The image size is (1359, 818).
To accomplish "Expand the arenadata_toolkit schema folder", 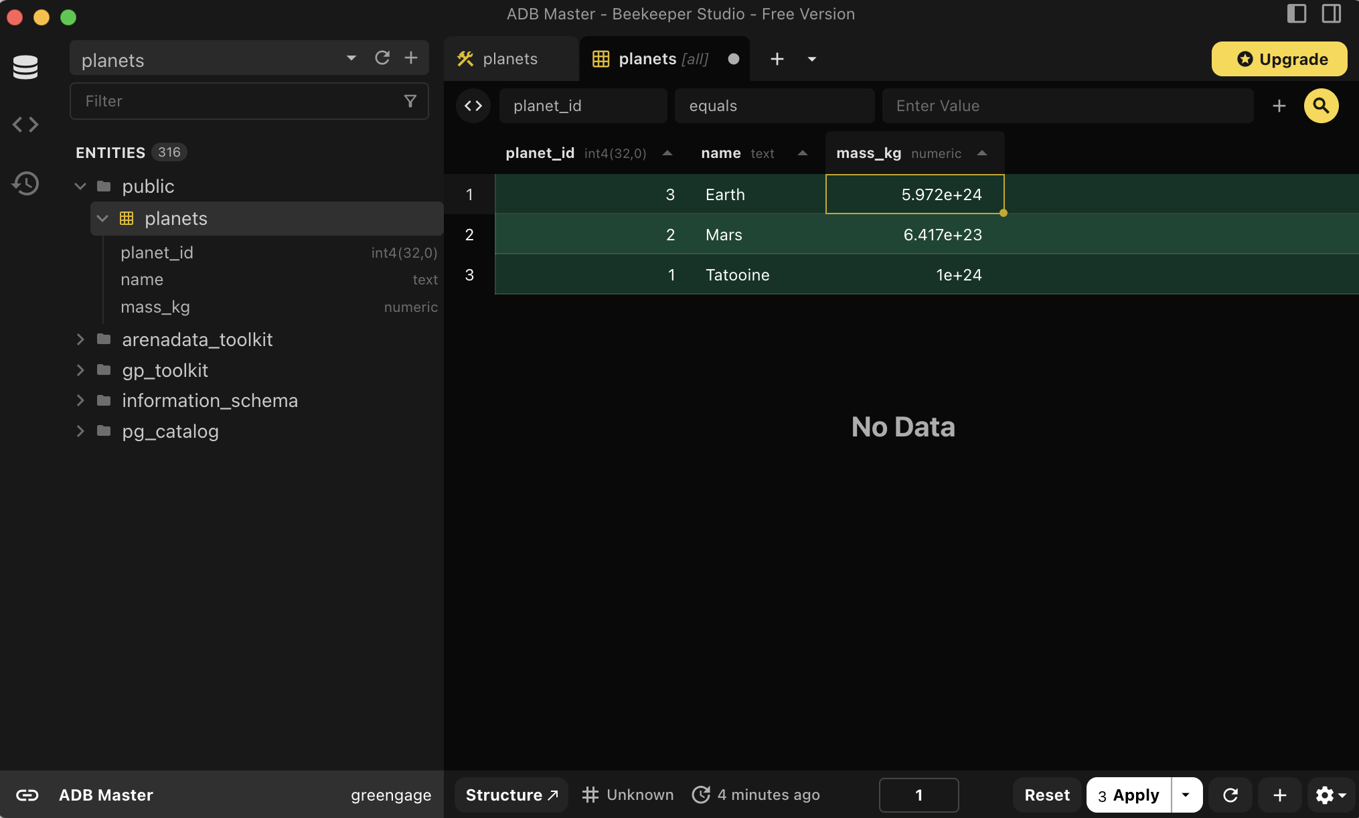I will coord(80,339).
